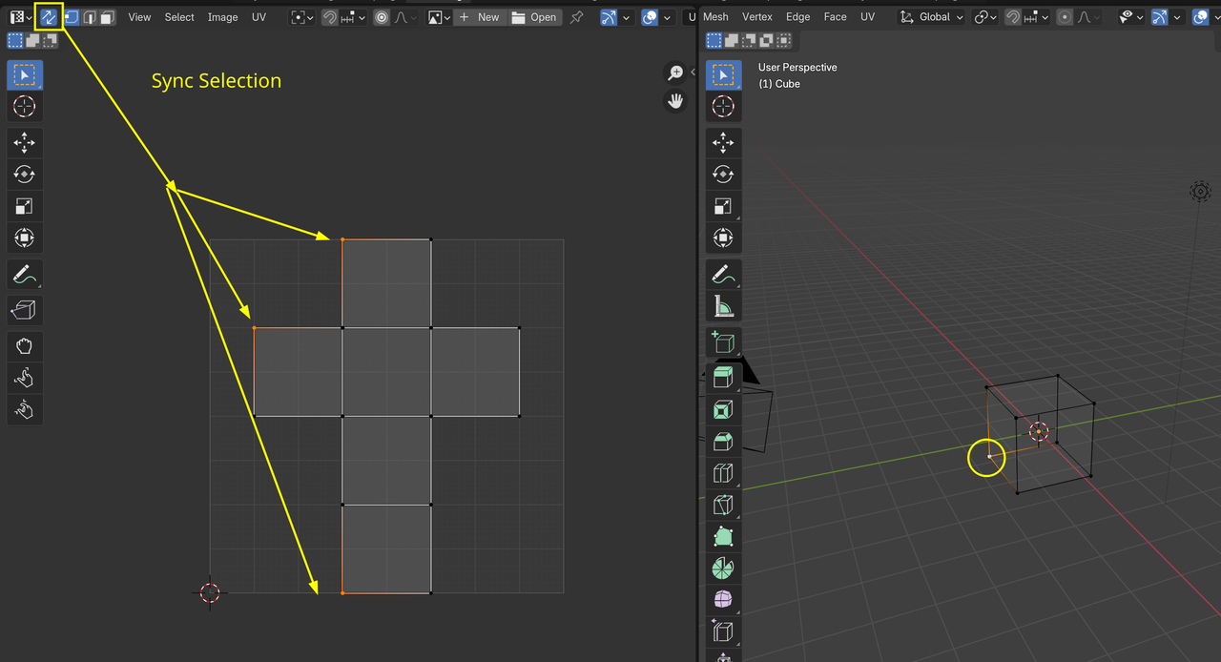Select the Poly Build tool
The width and height of the screenshot is (1221, 662).
[723, 536]
